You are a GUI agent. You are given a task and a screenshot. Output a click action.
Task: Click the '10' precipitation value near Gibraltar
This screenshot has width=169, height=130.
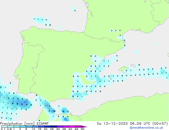click(x=54, y=111)
